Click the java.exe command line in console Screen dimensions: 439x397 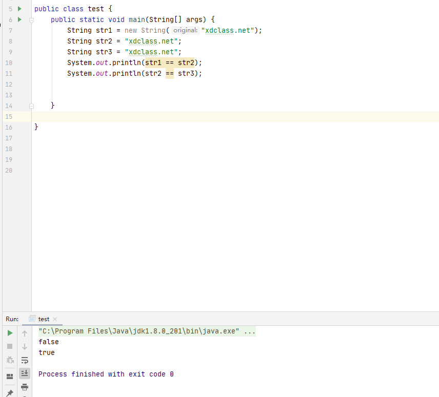coord(147,331)
